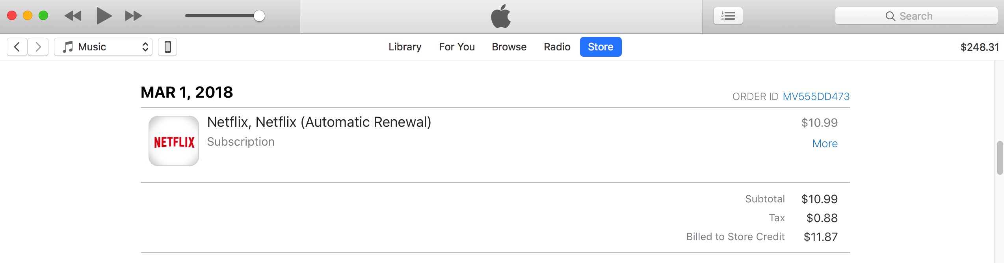1004x263 pixels.
Task: Click the More link for Netflix
Action: (x=825, y=144)
